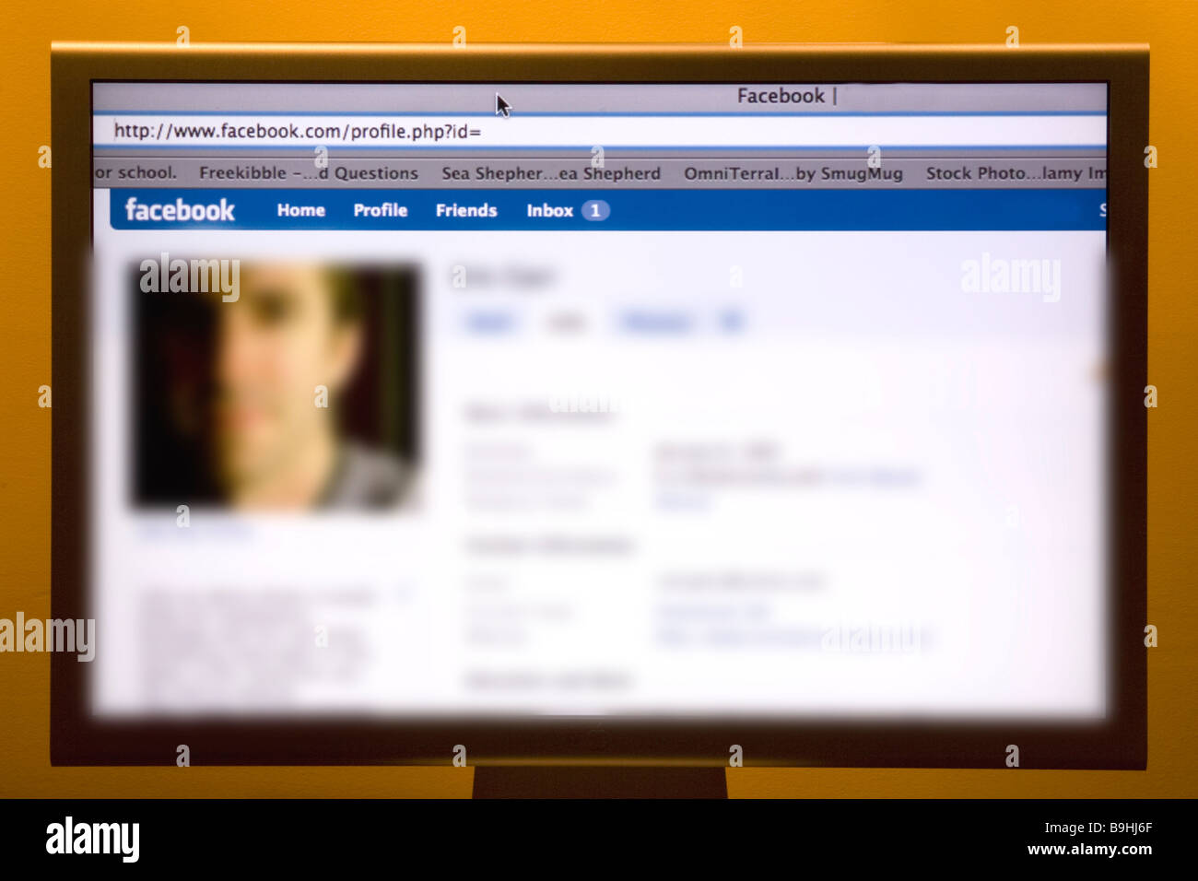Click the blurred profile photo thumbnail
Screen dimensions: 1198x881
coord(276,385)
